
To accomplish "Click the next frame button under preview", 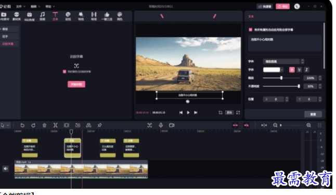I will pos(196,113).
